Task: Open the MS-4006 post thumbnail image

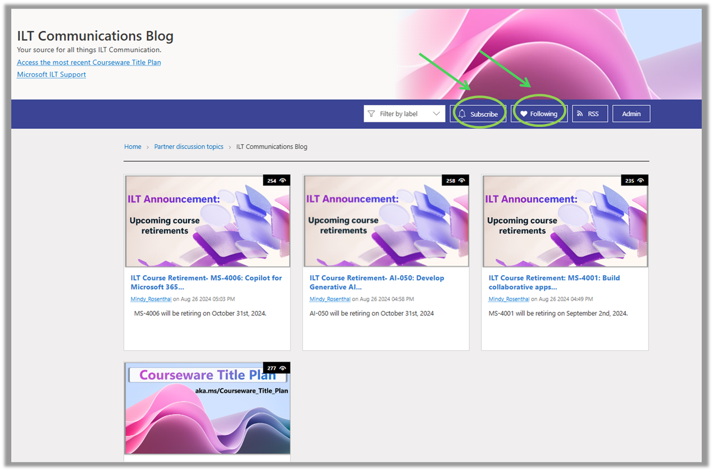Action: coord(207,221)
